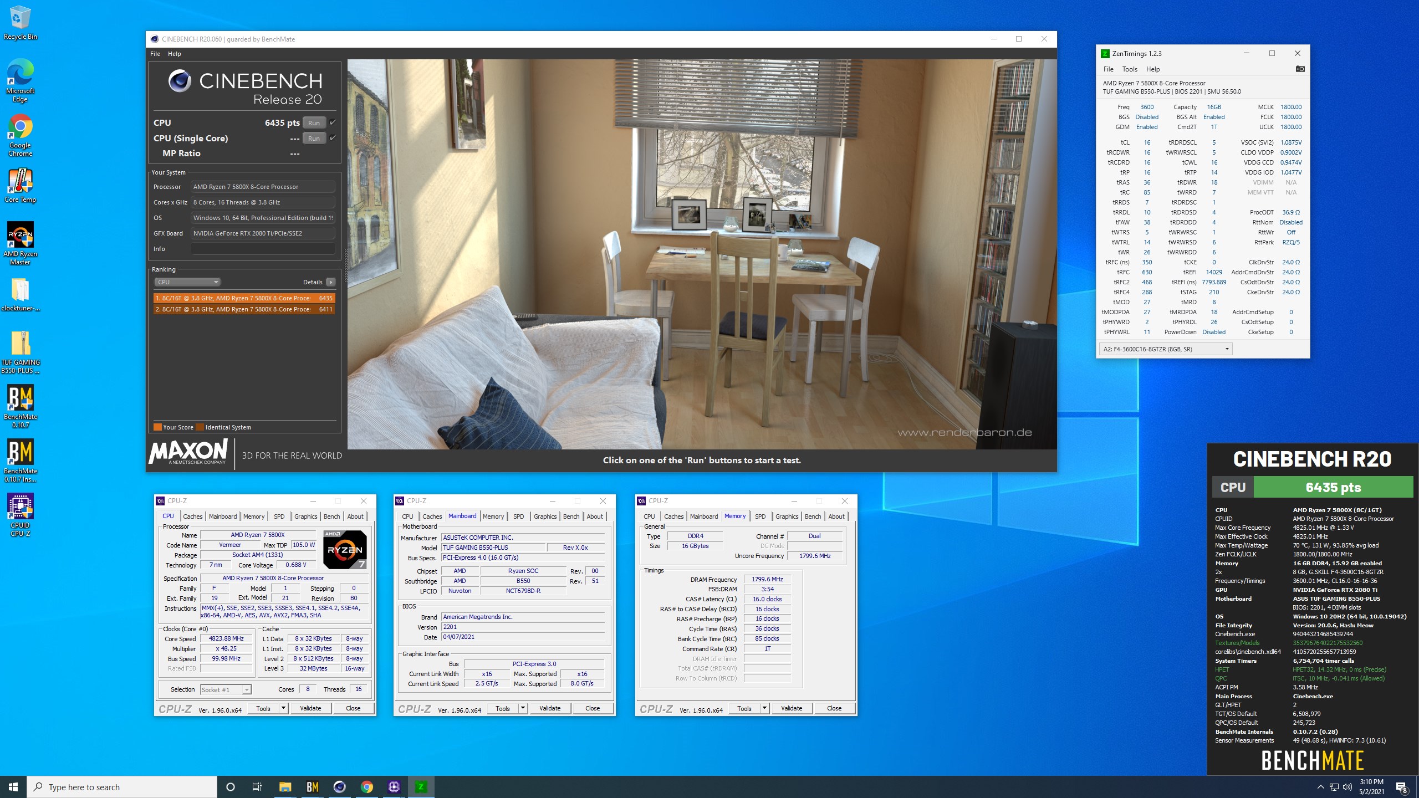Click the BenchMate 6435 pts score bar

point(1333,487)
